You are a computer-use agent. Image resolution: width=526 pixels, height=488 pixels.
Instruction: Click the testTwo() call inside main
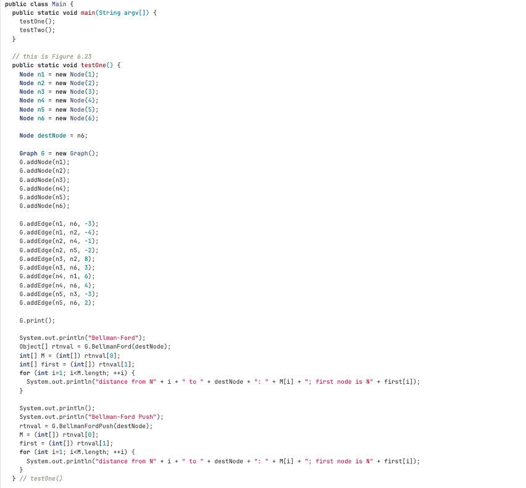click(35, 30)
